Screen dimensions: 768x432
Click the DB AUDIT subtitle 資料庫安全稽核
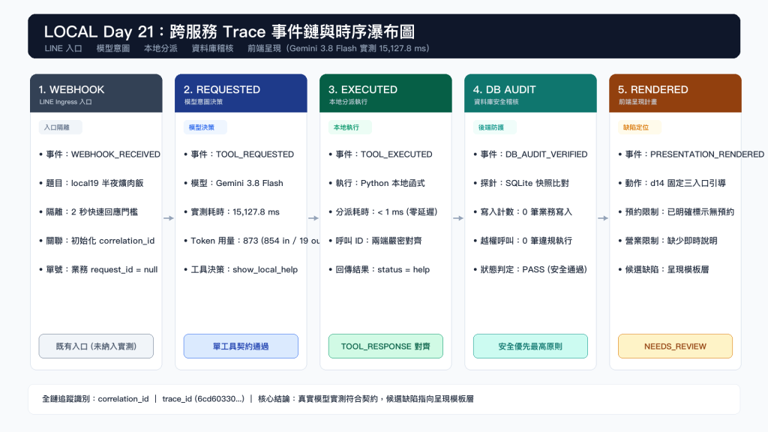click(x=496, y=102)
